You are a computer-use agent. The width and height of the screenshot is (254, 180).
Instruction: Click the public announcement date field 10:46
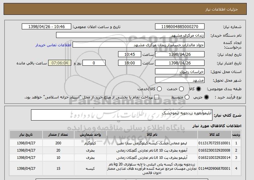click(47, 27)
